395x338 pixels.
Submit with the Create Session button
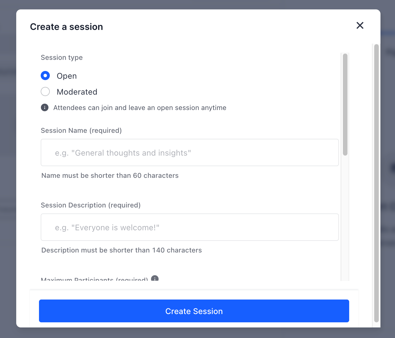[194, 311]
